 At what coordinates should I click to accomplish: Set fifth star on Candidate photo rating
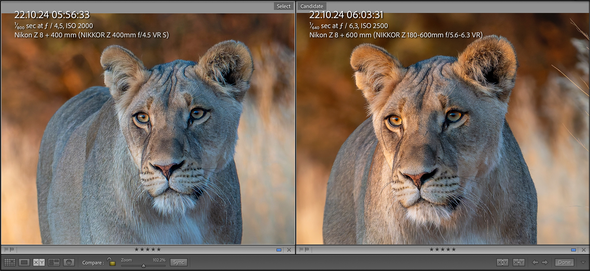454,249
